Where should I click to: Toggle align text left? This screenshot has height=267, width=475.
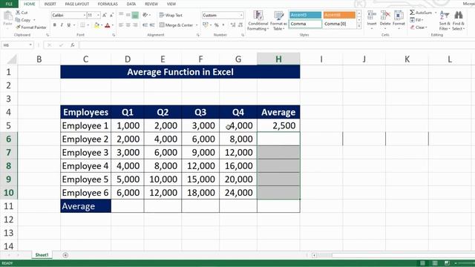pos(121,25)
